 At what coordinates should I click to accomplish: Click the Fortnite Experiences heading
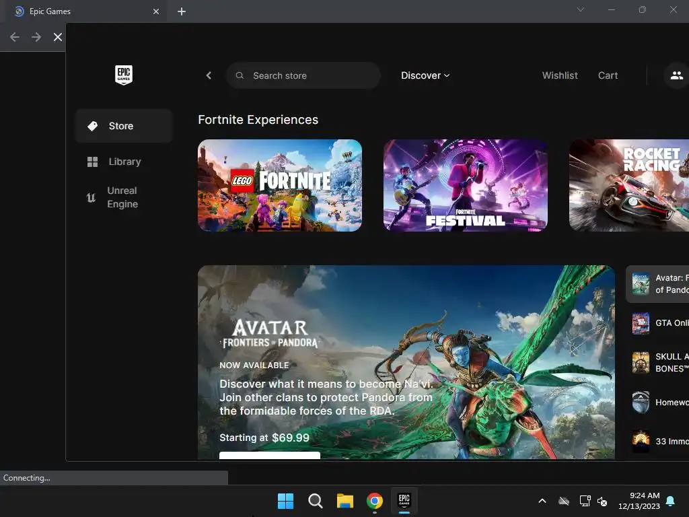(x=258, y=120)
